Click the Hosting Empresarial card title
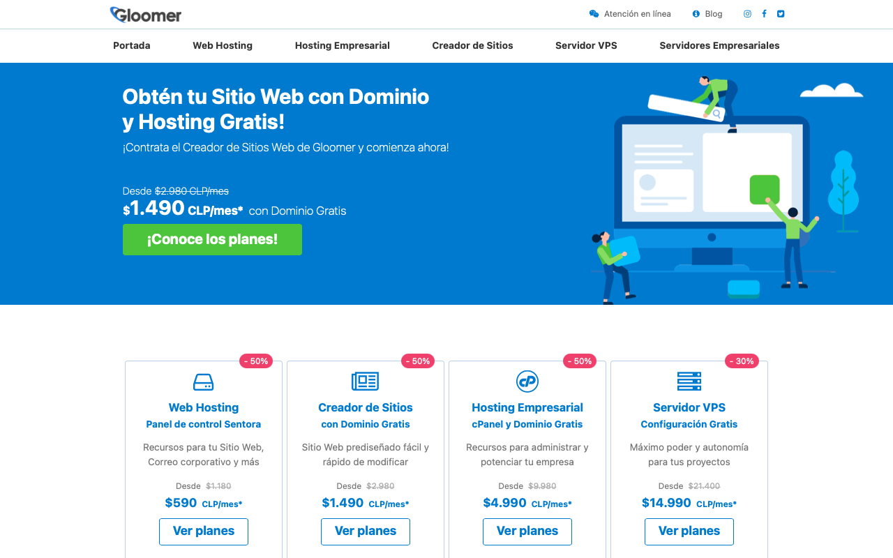Viewport: 893px width, 558px height. pyautogui.click(x=527, y=407)
